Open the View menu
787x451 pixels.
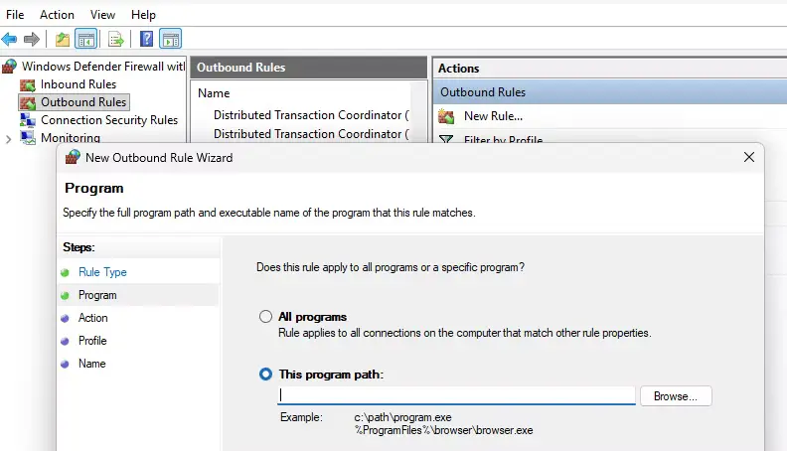pos(102,15)
